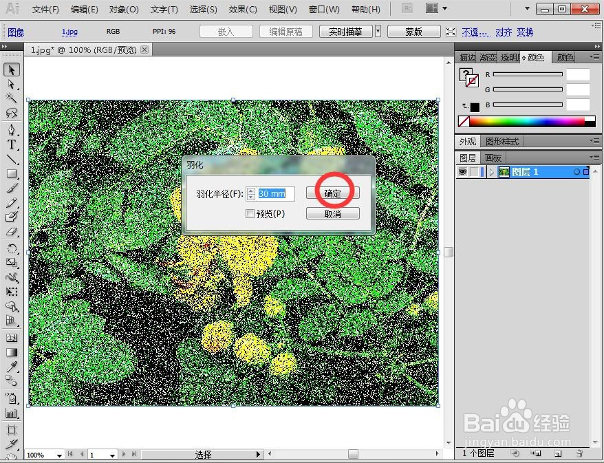Open the layers panel options menu

(595, 157)
